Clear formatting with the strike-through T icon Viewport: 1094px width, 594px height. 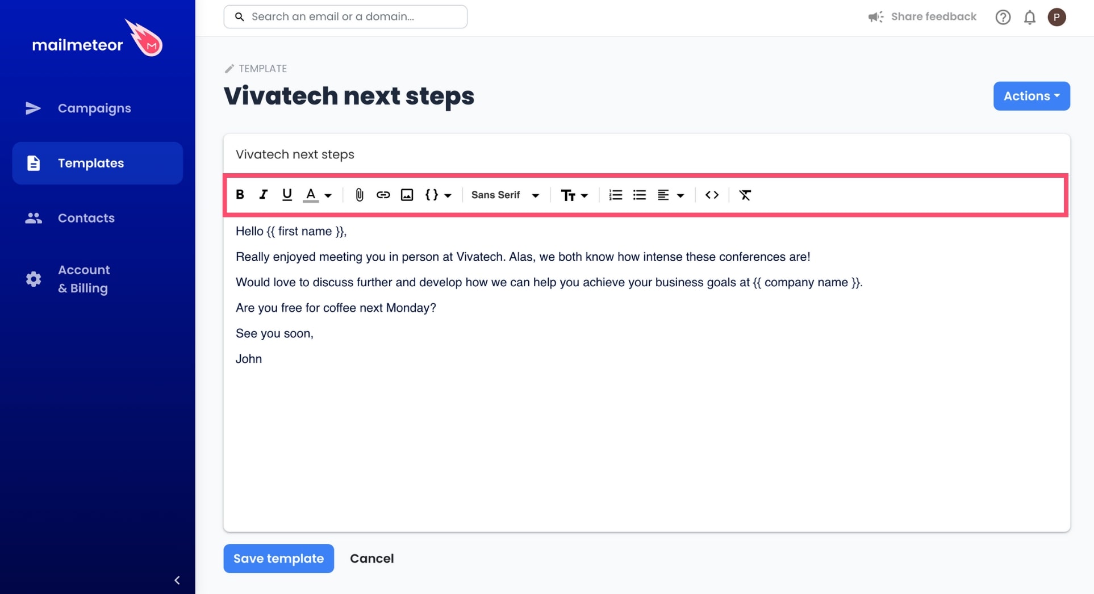745,195
